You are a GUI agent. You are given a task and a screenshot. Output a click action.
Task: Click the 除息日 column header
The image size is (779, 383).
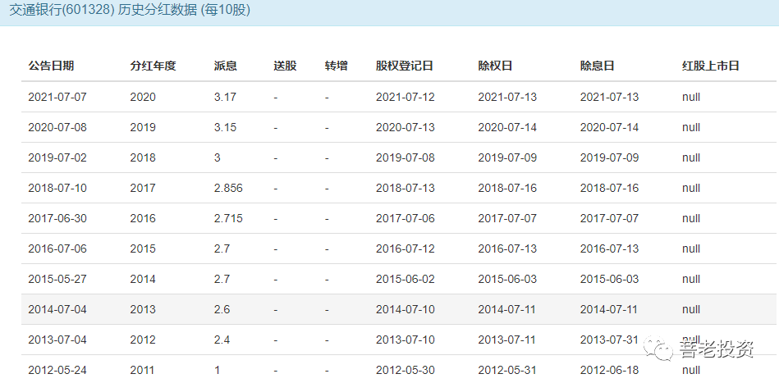(597, 66)
